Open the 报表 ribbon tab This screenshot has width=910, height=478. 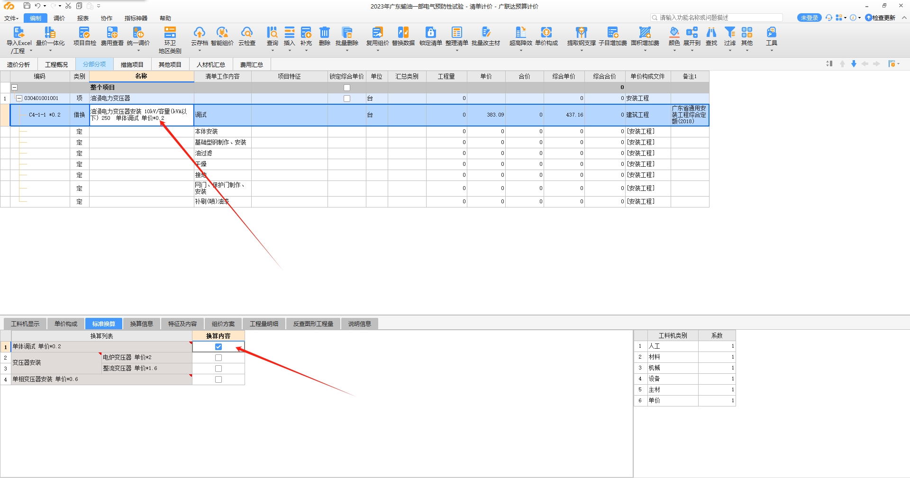click(x=83, y=18)
